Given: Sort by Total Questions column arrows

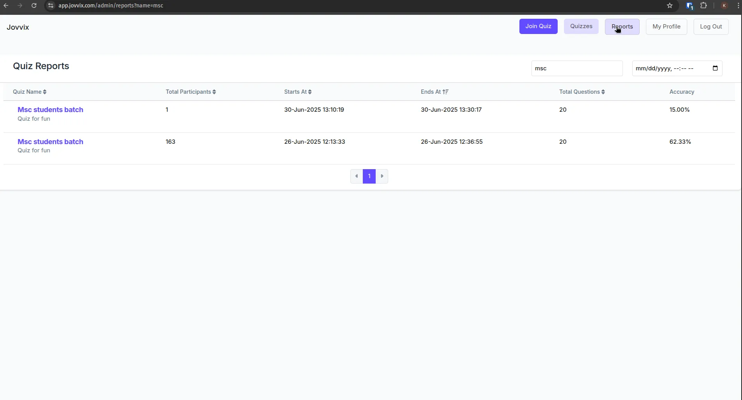Looking at the screenshot, I should (x=603, y=92).
